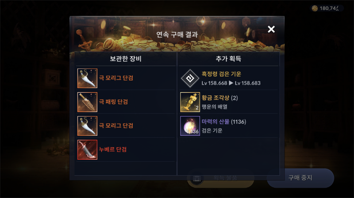
Task: Click the 흑정령 검은 기운 diamond icon
Action: pyautogui.click(x=190, y=78)
